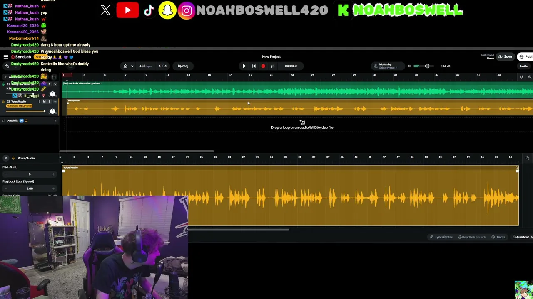Open the BandLab Sounds tab
The image size is (533, 299).
point(472,237)
